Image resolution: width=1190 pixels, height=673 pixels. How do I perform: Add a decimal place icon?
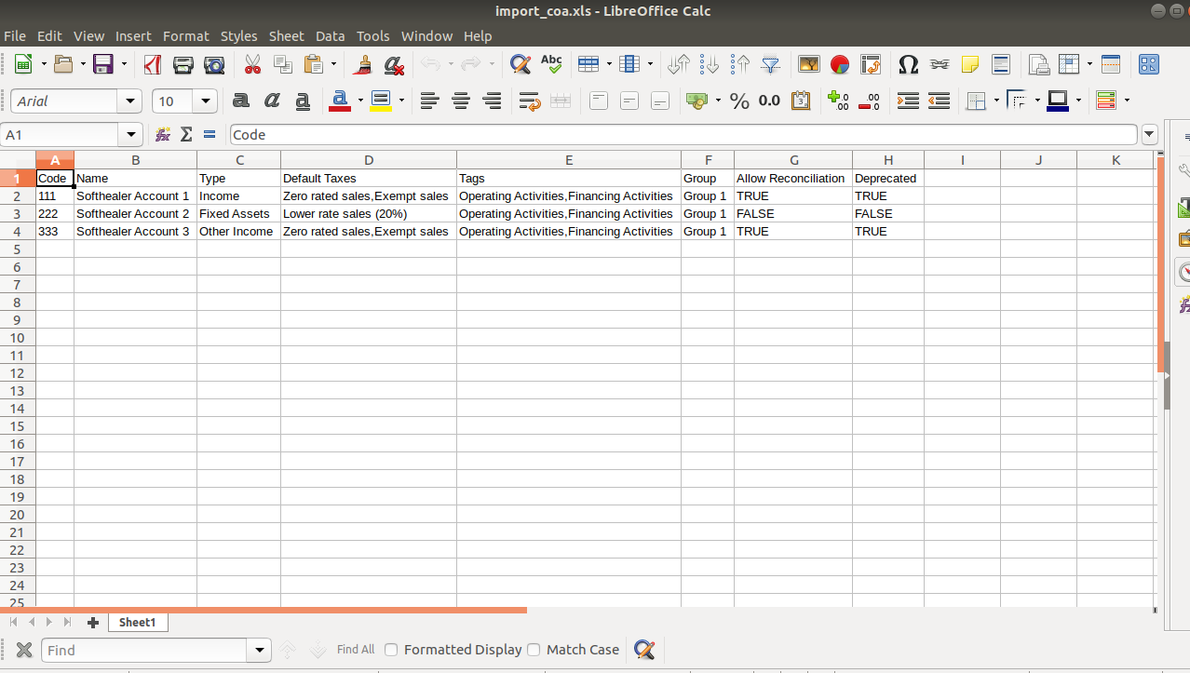tap(838, 101)
